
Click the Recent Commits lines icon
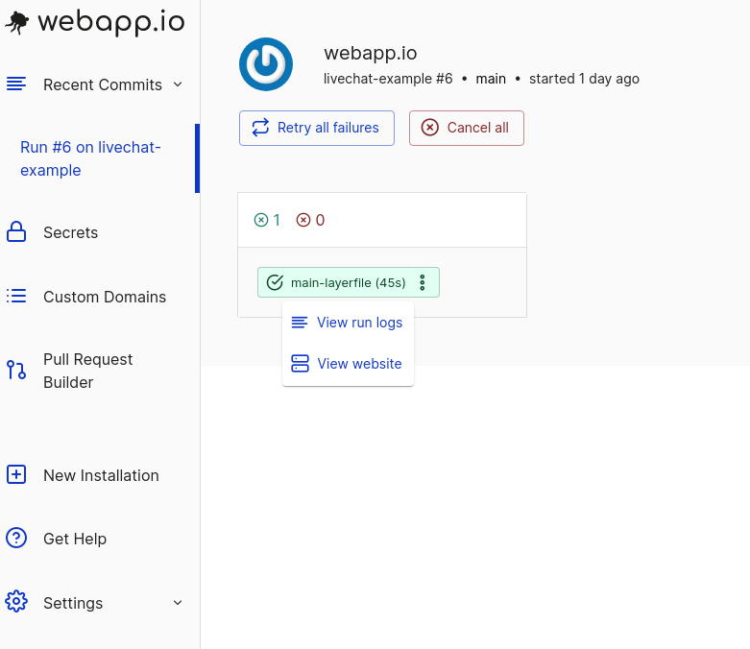click(x=16, y=84)
